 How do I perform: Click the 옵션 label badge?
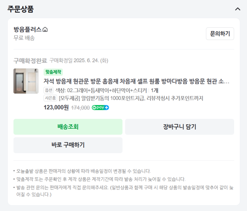[x=49, y=90]
